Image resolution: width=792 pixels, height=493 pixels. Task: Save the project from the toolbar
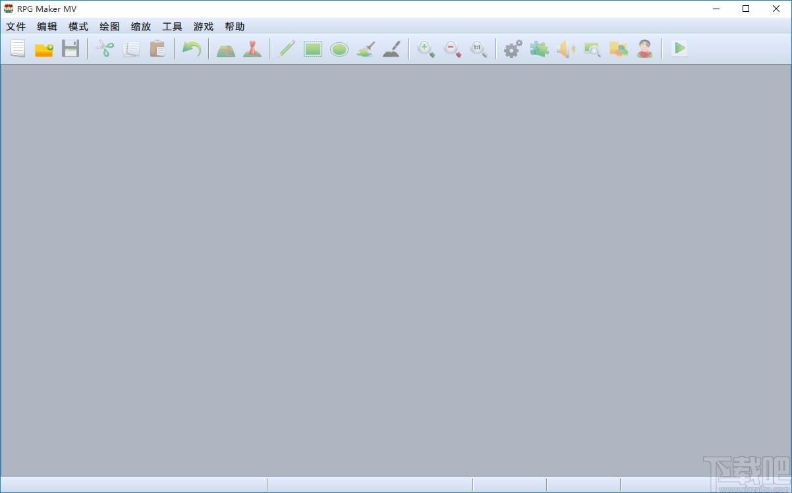(x=71, y=48)
